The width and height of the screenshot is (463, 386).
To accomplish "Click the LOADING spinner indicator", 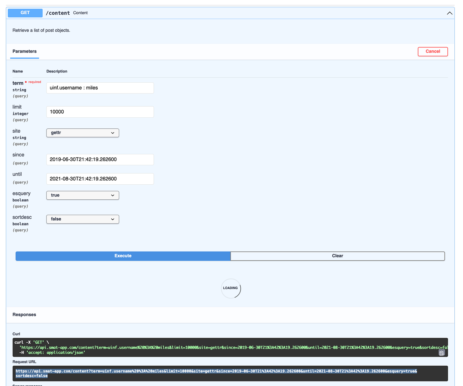I will tap(231, 288).
